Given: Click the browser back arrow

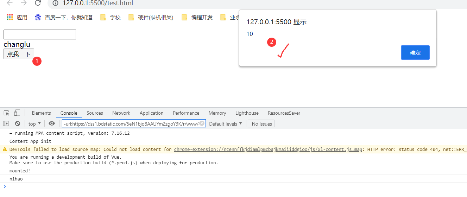Looking at the screenshot, I should [x=10, y=3].
